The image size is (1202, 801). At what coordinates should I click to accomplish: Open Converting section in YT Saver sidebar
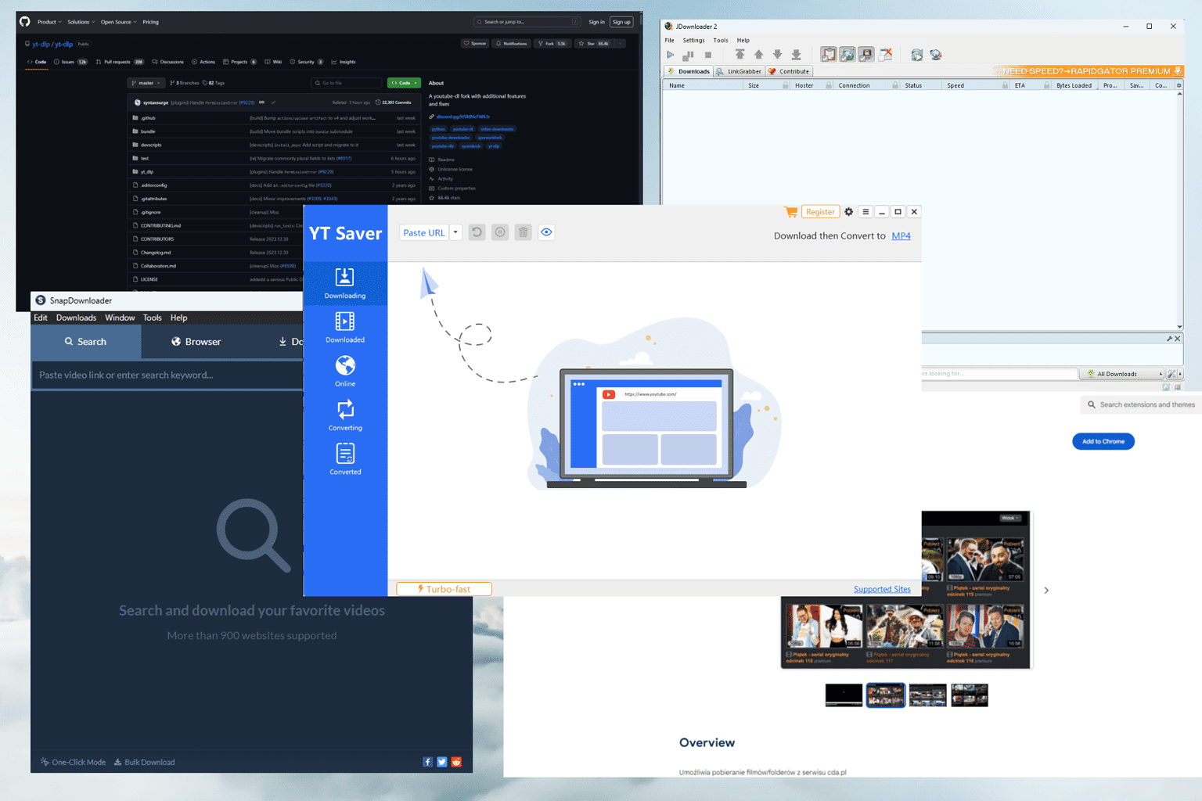(345, 415)
